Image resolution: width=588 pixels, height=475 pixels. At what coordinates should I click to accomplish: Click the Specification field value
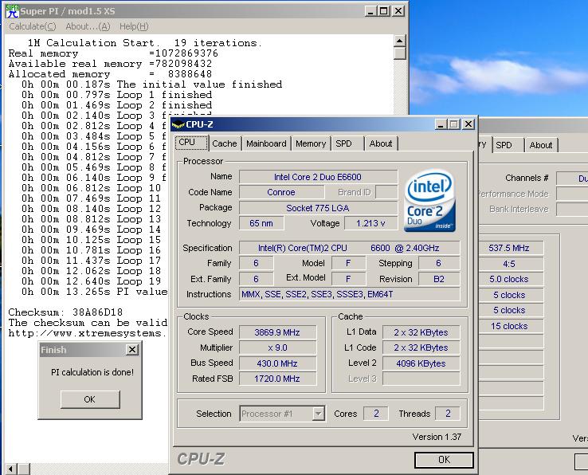click(349, 248)
